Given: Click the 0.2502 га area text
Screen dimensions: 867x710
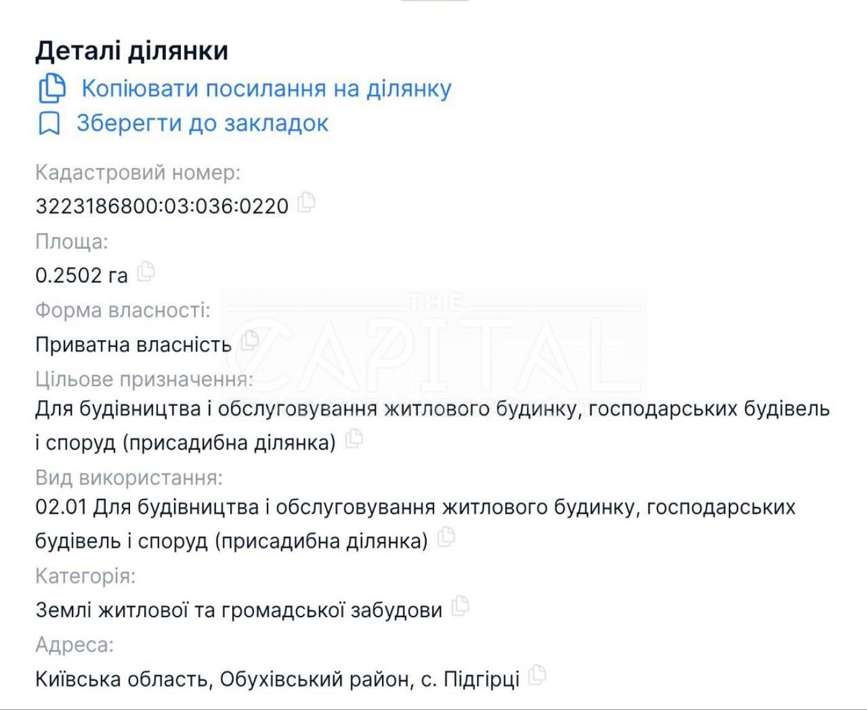Looking at the screenshot, I should (81, 274).
